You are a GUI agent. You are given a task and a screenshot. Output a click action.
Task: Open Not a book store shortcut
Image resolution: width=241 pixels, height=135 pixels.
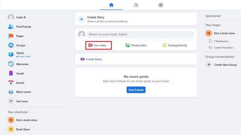click(23, 120)
